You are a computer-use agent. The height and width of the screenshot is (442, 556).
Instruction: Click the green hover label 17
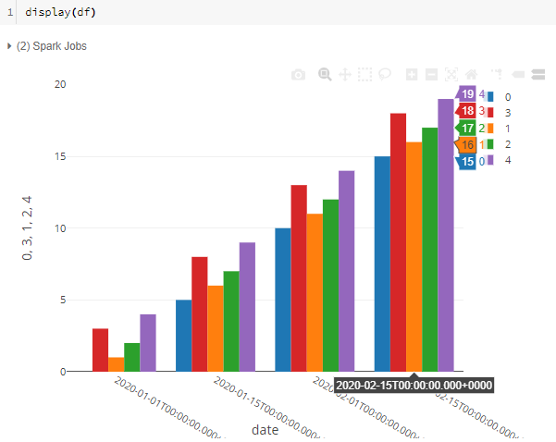[465, 128]
